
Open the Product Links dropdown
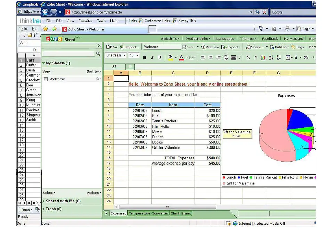pos(198,39)
